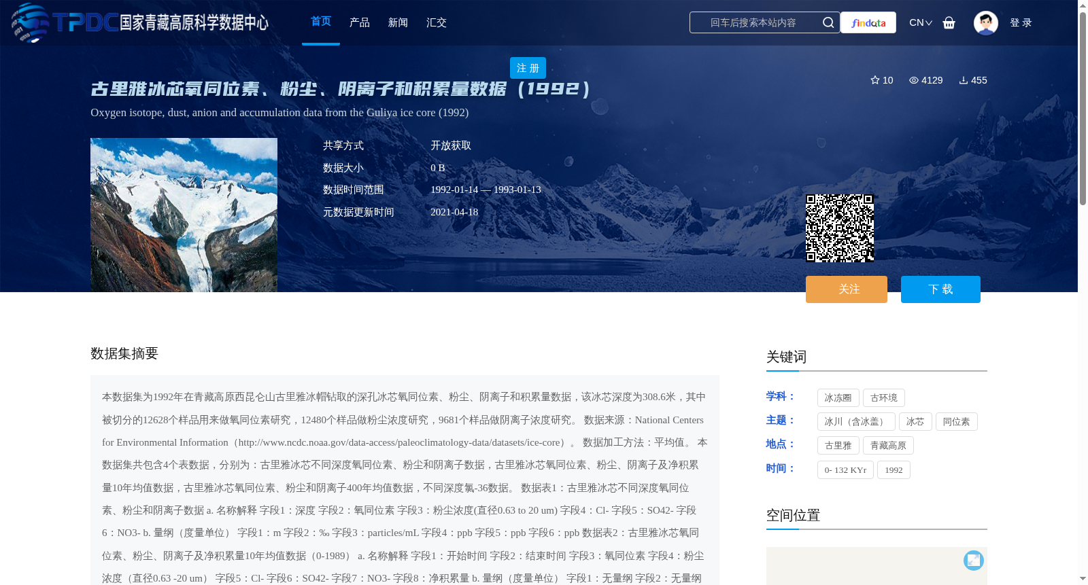Screen dimensions: 1088x585
Task: Click the Guliya glacier thumbnail image
Action: click(x=184, y=215)
